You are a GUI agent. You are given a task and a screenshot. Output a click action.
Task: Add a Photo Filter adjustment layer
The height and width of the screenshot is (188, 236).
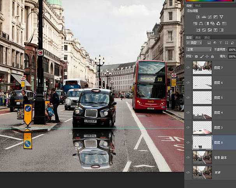(213, 23)
